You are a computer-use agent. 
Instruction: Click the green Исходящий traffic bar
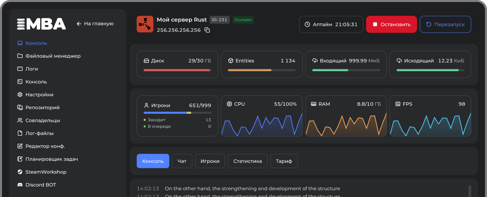430,70
